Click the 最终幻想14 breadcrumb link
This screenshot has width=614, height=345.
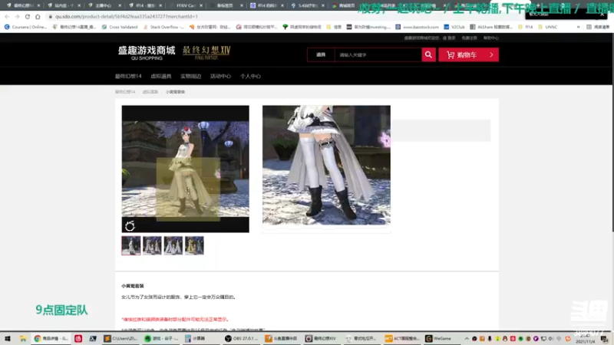pos(125,92)
